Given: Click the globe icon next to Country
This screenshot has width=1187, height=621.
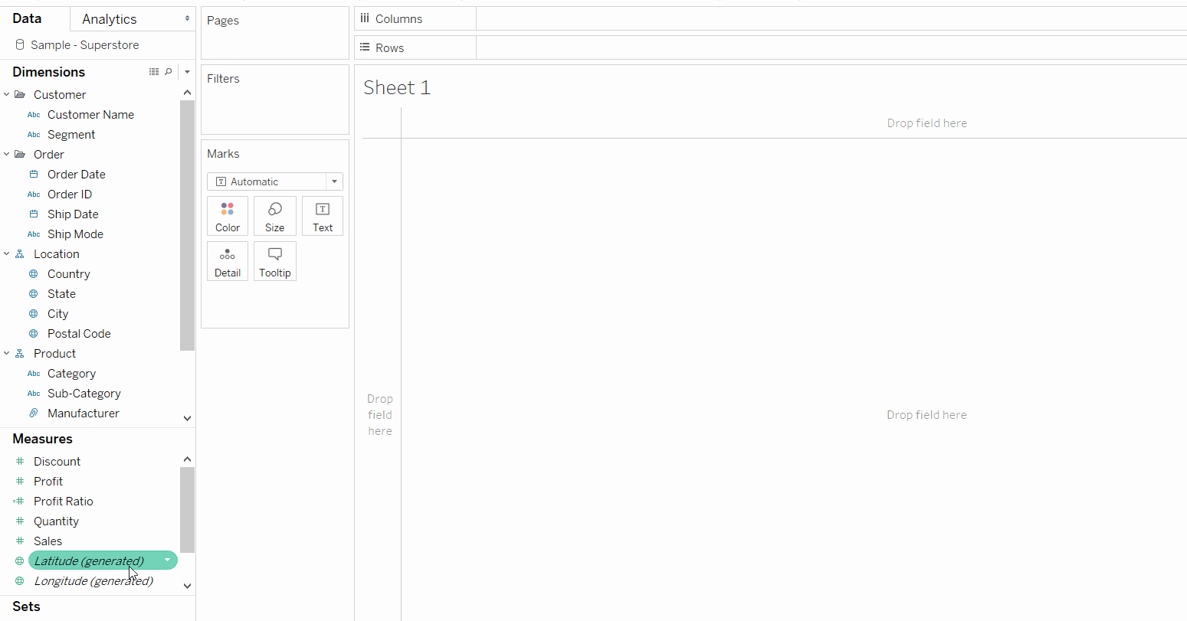Looking at the screenshot, I should click(33, 274).
